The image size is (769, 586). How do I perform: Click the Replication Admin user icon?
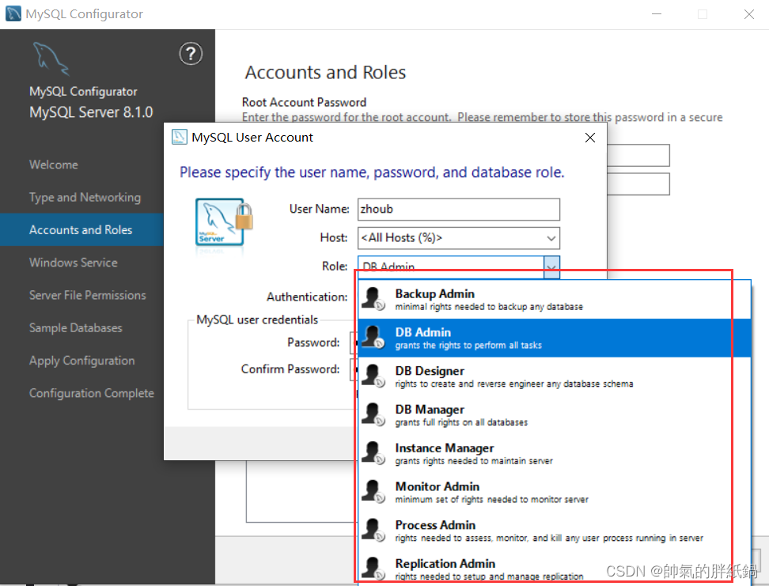(373, 569)
